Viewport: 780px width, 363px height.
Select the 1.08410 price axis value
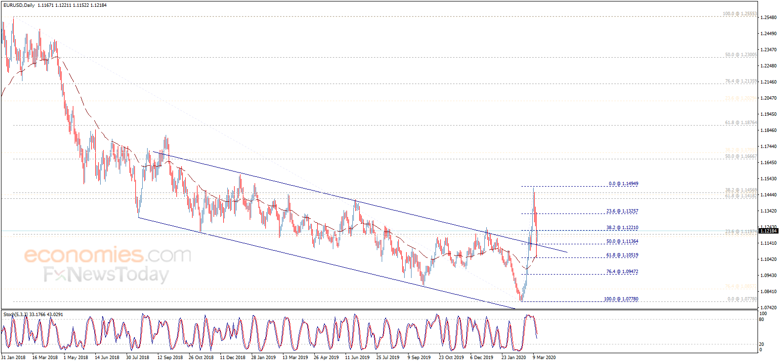769,292
